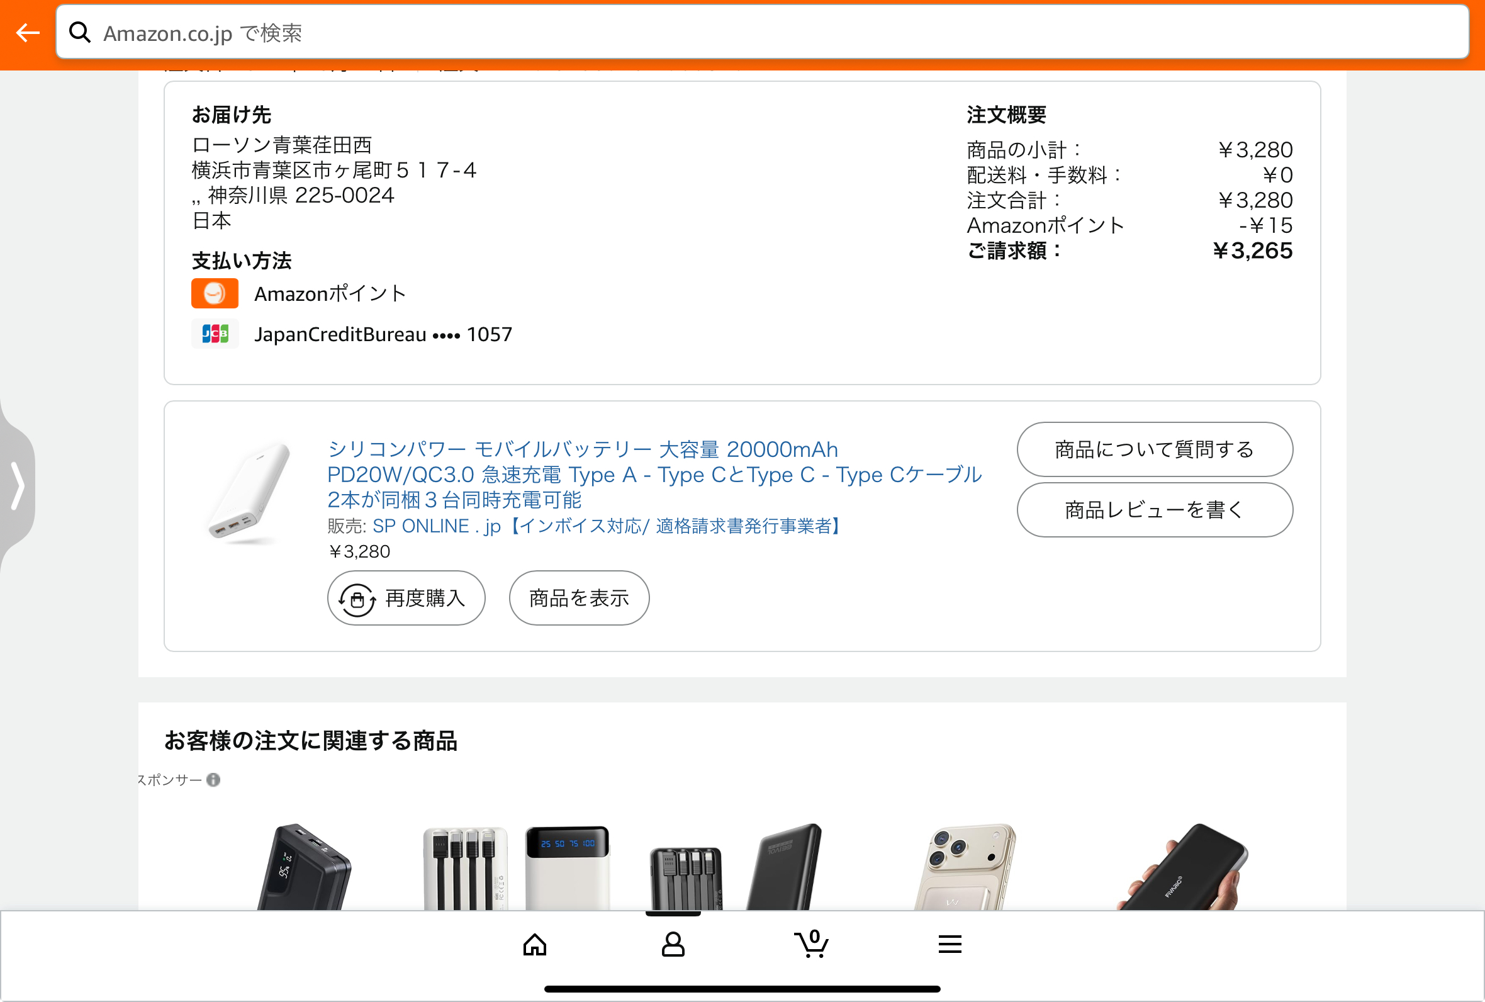
Task: Click 再度購入 buy again button
Action: [x=406, y=598]
